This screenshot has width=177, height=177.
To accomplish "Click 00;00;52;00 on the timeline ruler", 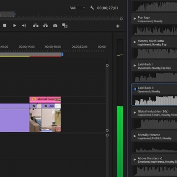I will point(80,47).
